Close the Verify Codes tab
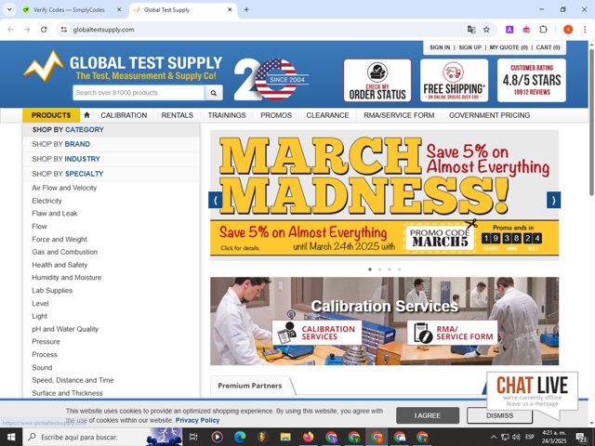Screen dimensions: 595x446 [x=119, y=10]
